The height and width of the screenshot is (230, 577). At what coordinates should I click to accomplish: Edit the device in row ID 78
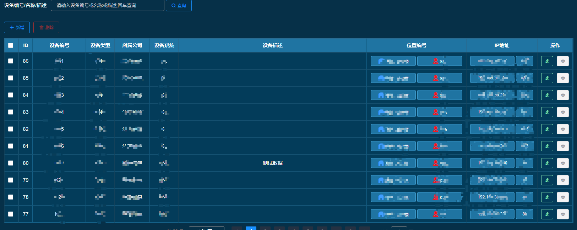click(547, 197)
